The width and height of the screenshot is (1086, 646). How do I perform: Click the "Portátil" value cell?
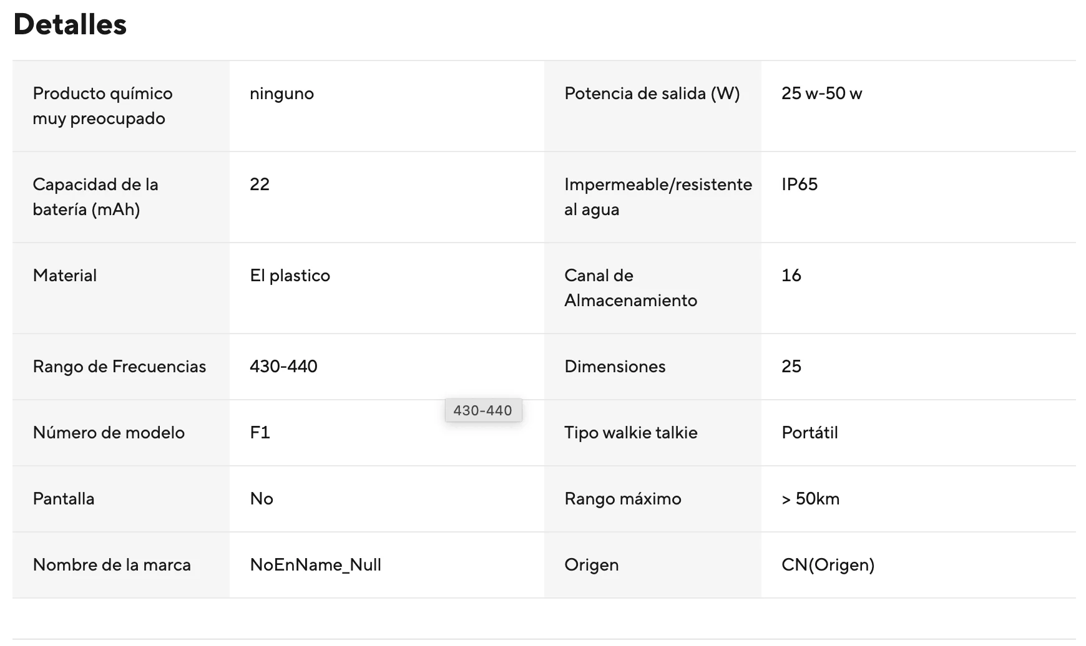point(810,433)
